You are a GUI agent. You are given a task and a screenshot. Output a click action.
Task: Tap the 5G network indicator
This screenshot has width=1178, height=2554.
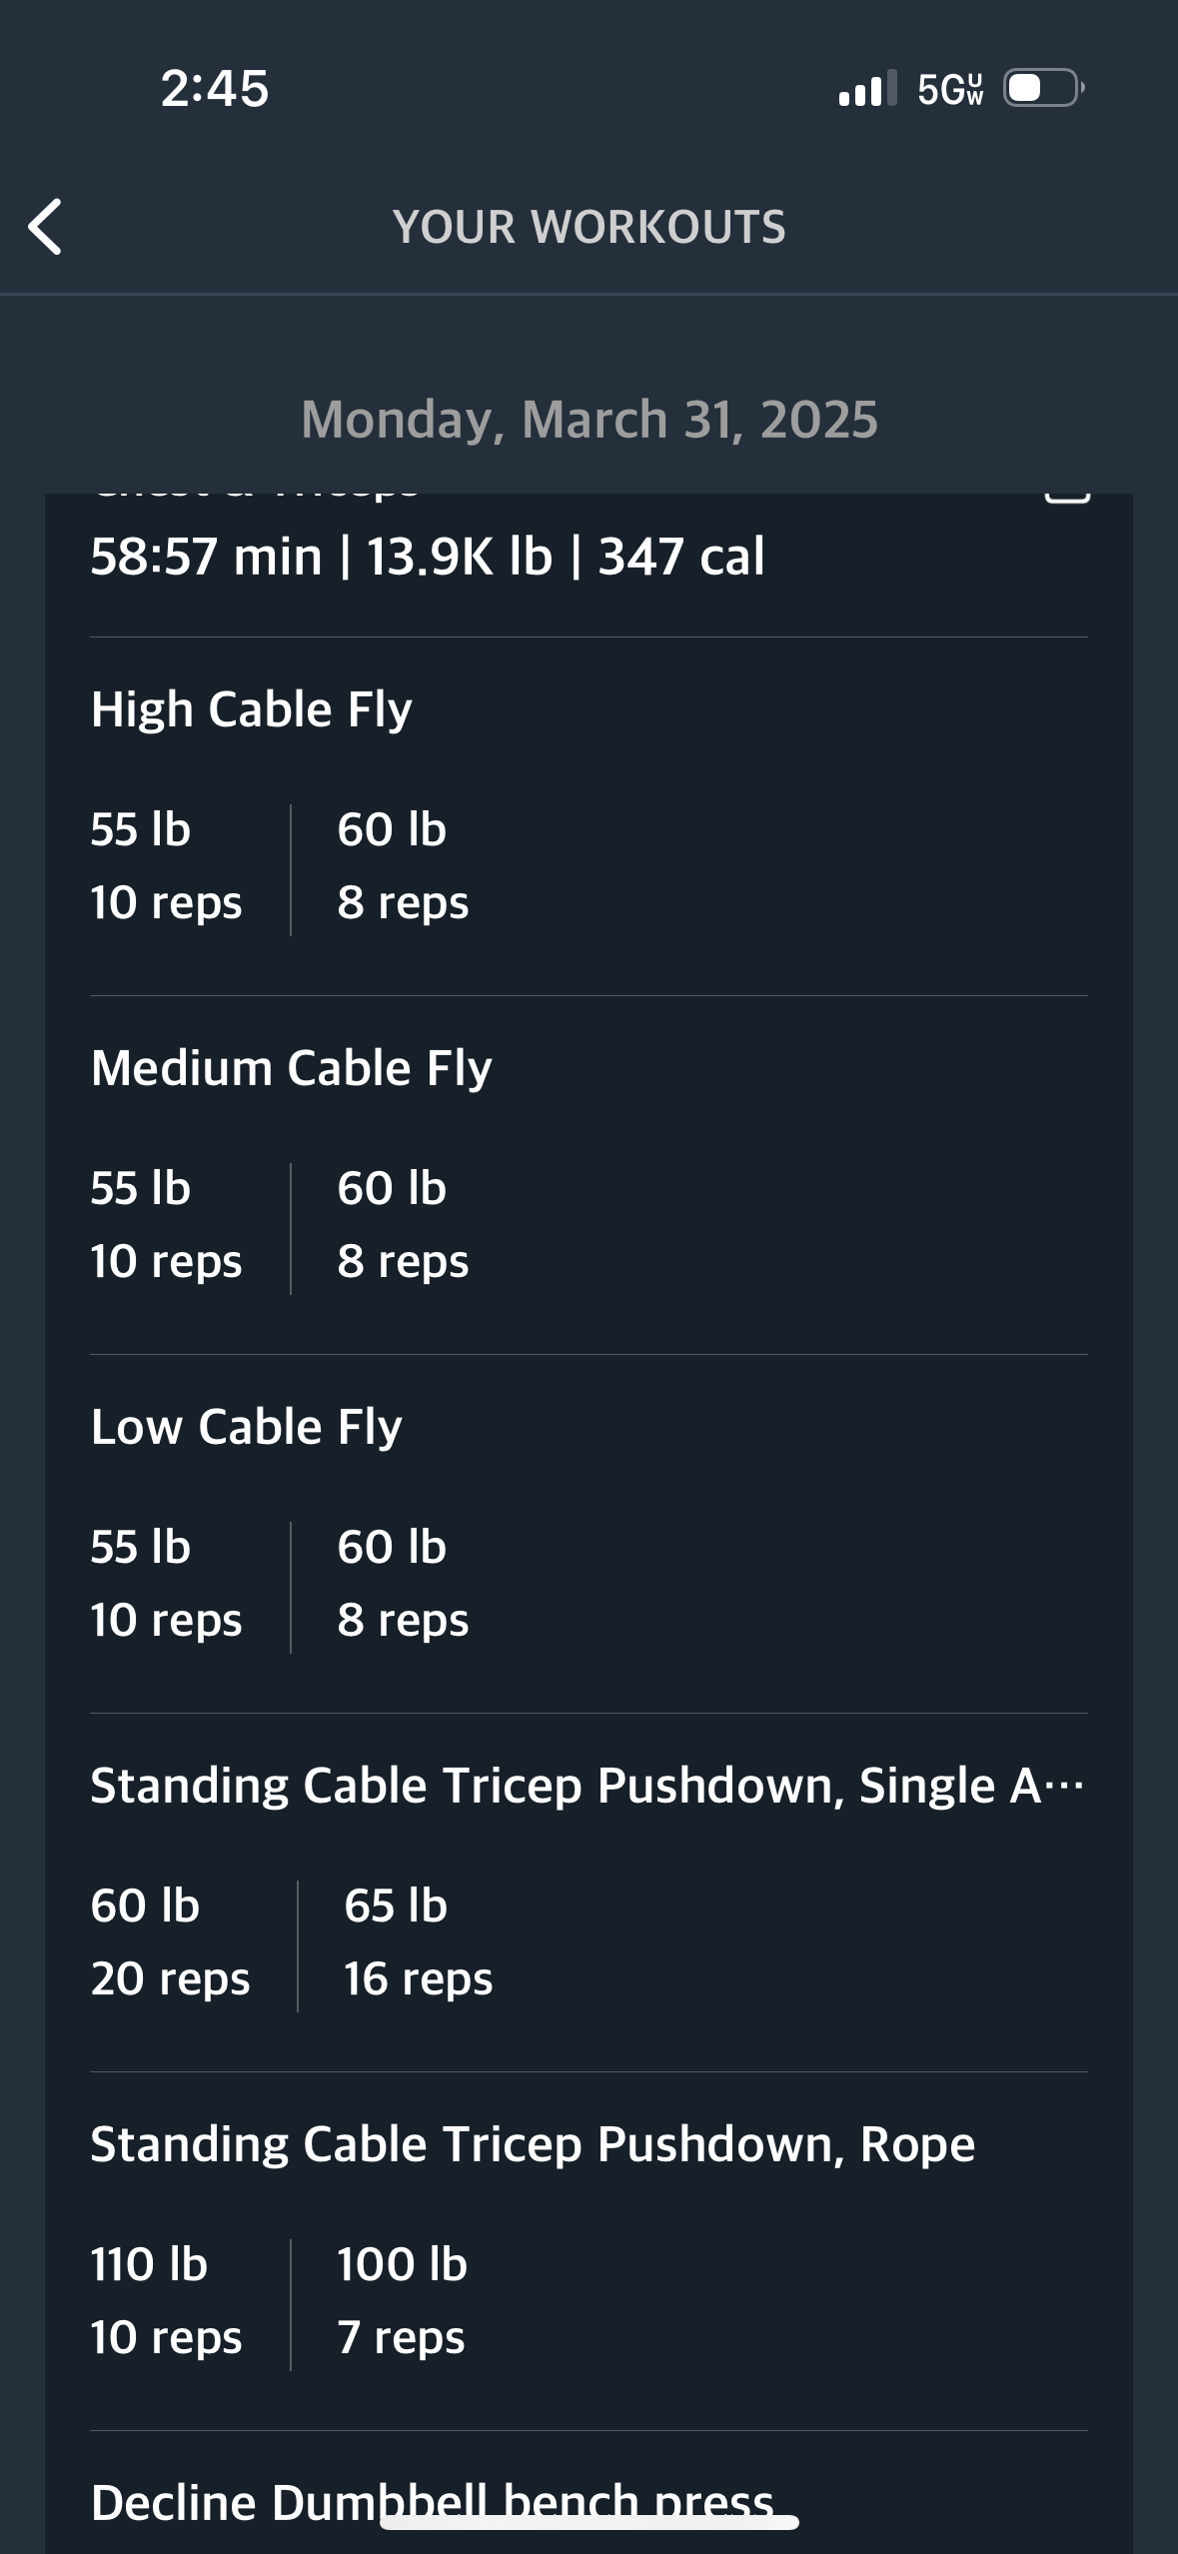950,89
